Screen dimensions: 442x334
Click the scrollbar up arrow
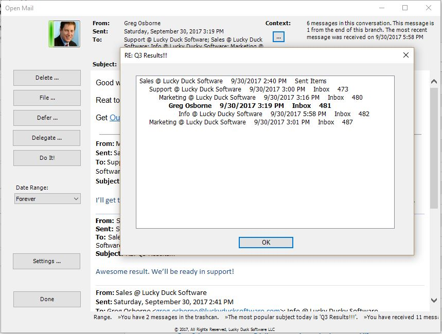click(434, 81)
